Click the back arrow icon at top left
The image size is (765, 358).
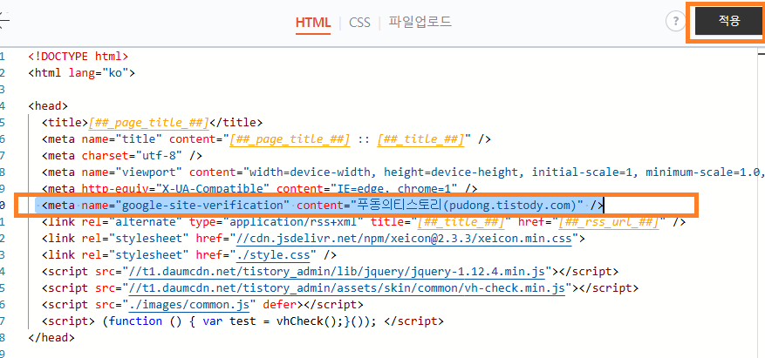click(x=3, y=22)
